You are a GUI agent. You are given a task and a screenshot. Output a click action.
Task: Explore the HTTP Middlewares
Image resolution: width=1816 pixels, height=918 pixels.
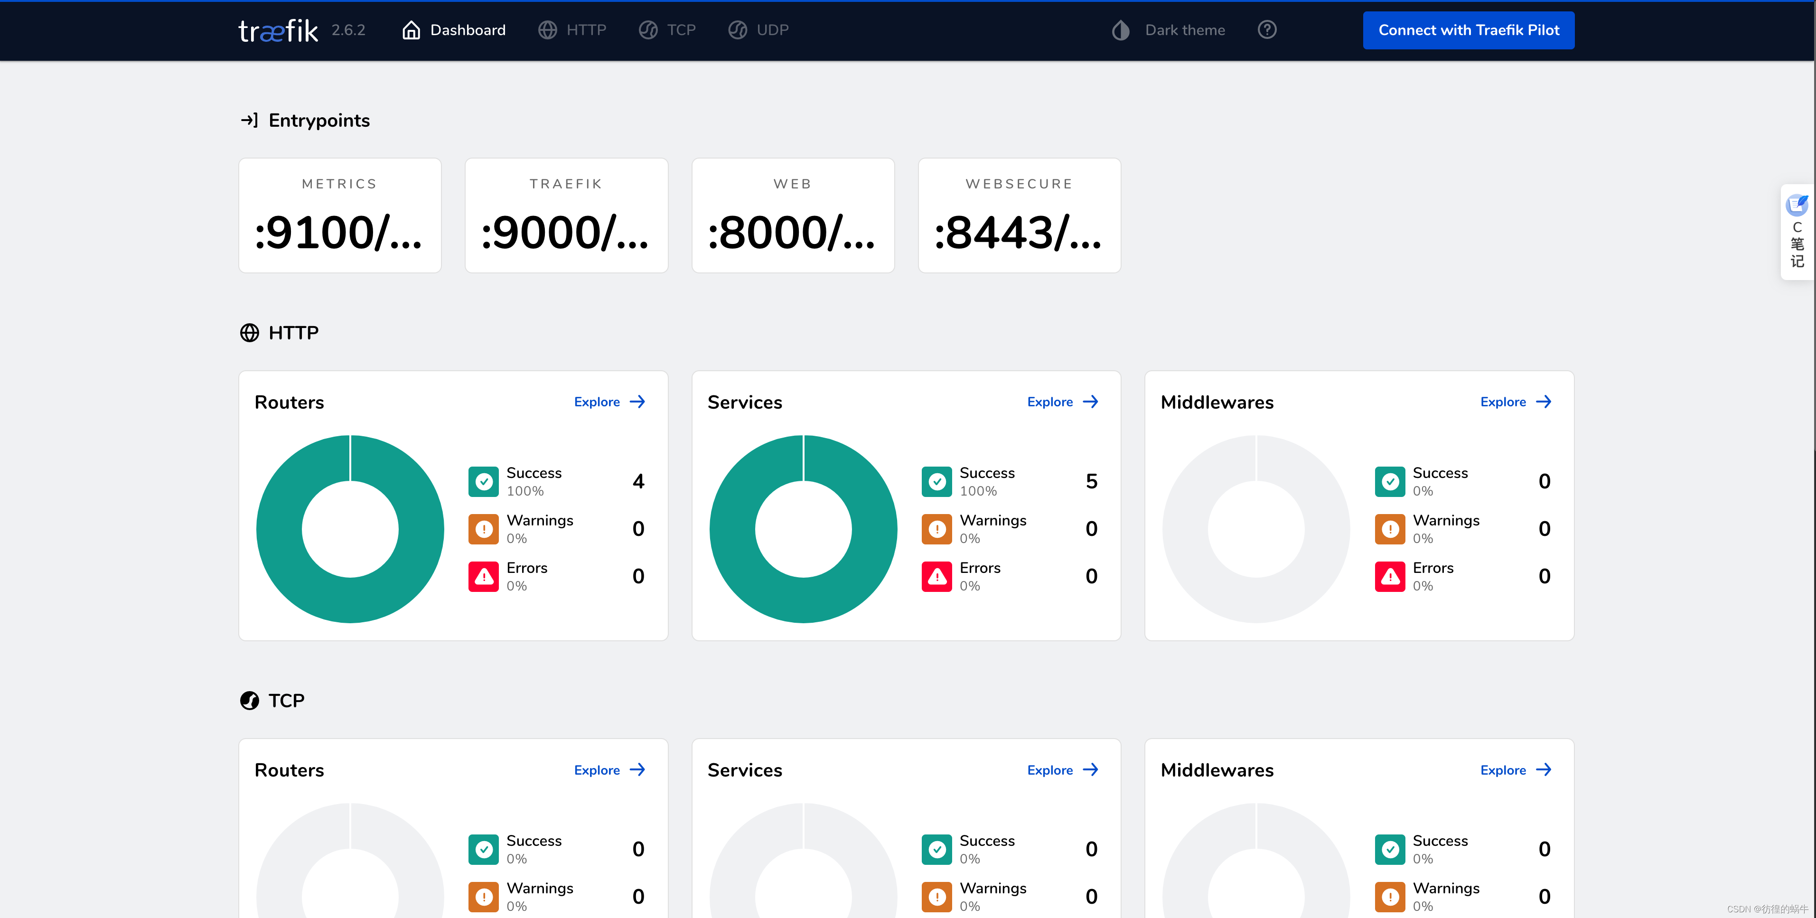[x=1515, y=402]
